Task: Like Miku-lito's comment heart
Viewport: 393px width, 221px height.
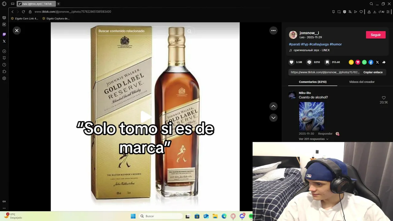Action: pos(384,98)
